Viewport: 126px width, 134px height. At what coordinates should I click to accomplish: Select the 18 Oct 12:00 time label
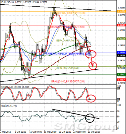point(65,132)
